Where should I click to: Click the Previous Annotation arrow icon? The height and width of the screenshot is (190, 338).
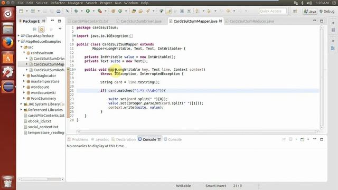[x=209, y=11]
